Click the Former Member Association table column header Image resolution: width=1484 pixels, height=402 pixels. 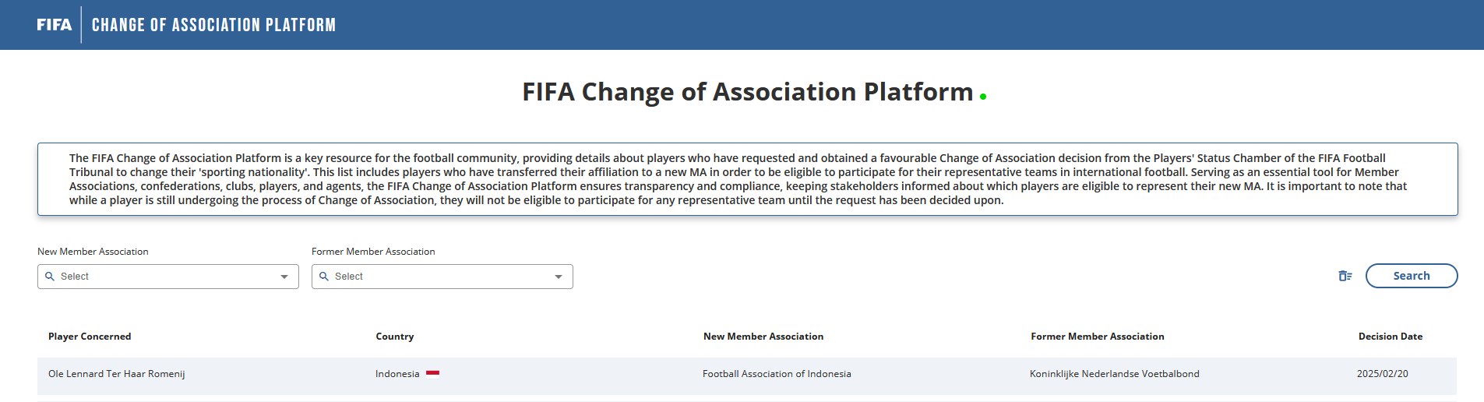click(1097, 337)
